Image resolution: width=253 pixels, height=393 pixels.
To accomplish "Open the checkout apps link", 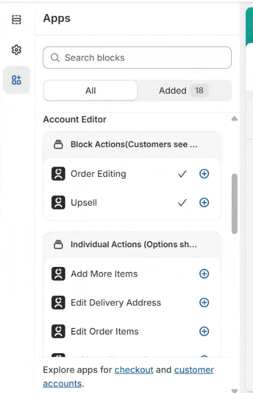I will (134, 370).
